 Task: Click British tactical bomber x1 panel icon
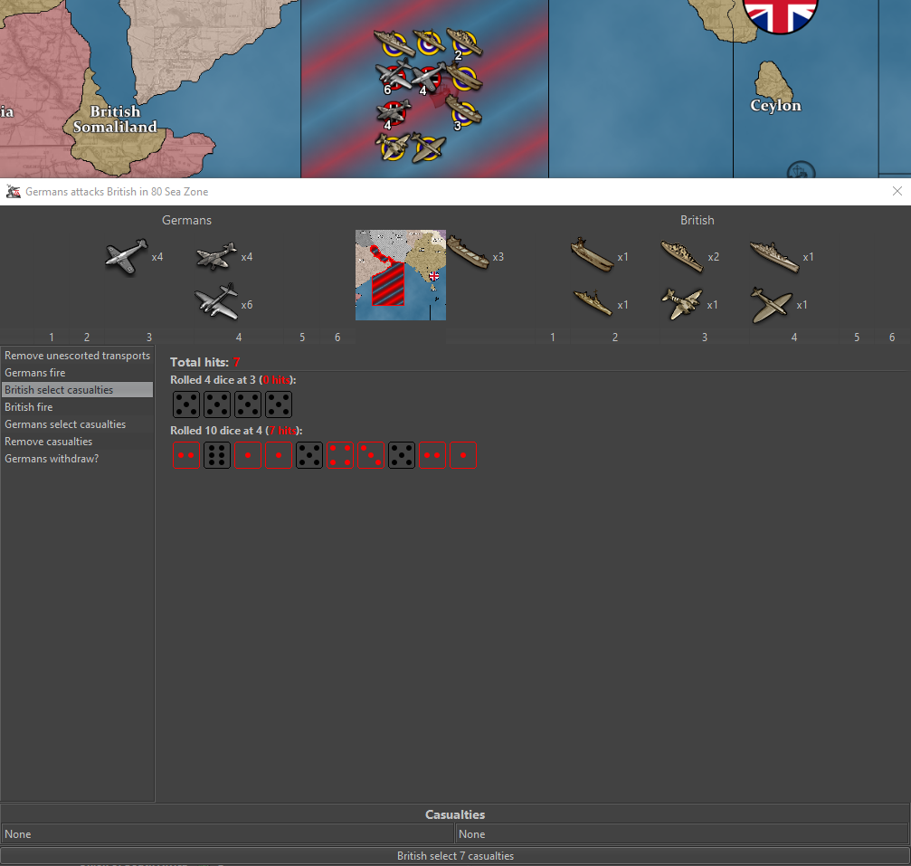pos(682,305)
